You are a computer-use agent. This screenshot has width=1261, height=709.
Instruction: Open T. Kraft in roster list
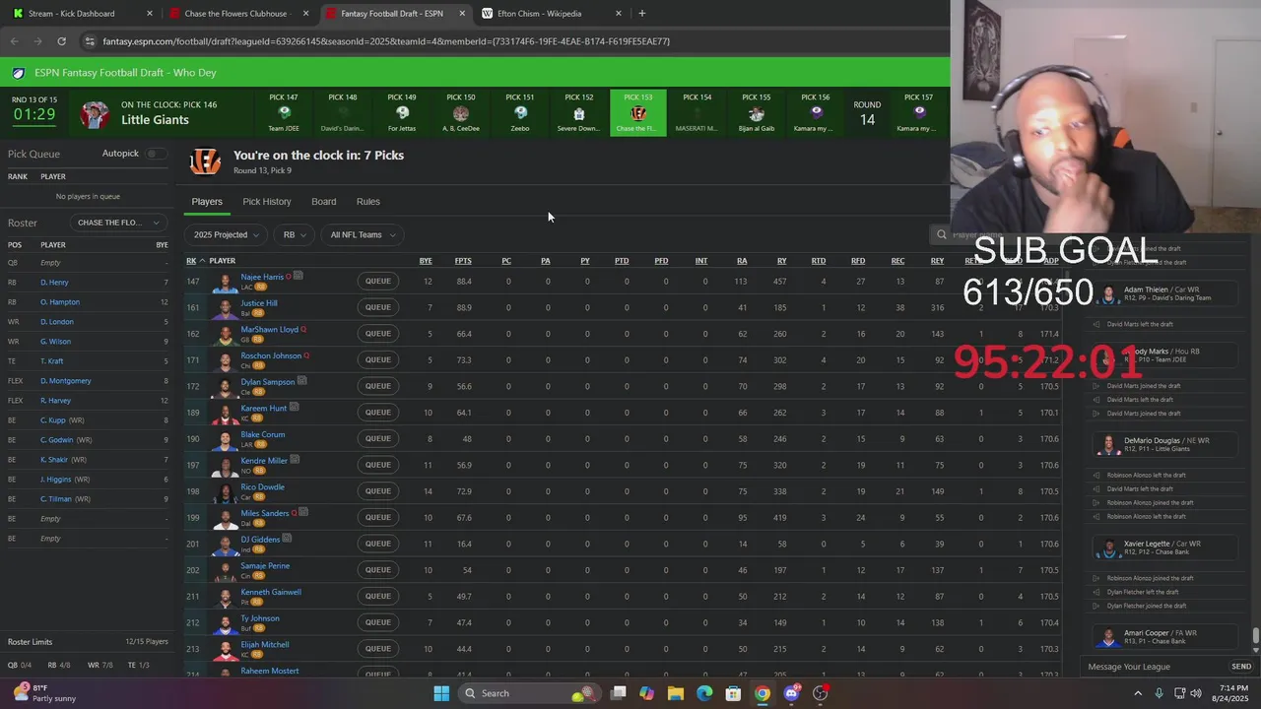click(x=52, y=361)
